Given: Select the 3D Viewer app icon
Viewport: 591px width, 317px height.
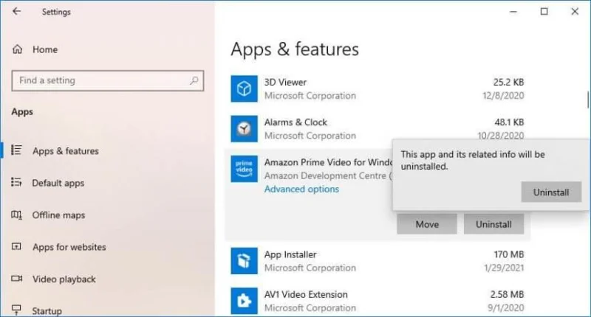Looking at the screenshot, I should (x=245, y=88).
